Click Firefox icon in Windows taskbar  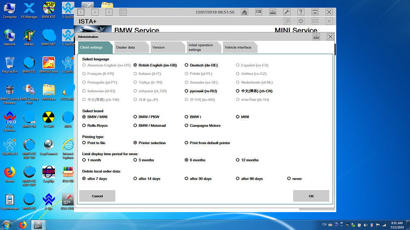[22, 224]
